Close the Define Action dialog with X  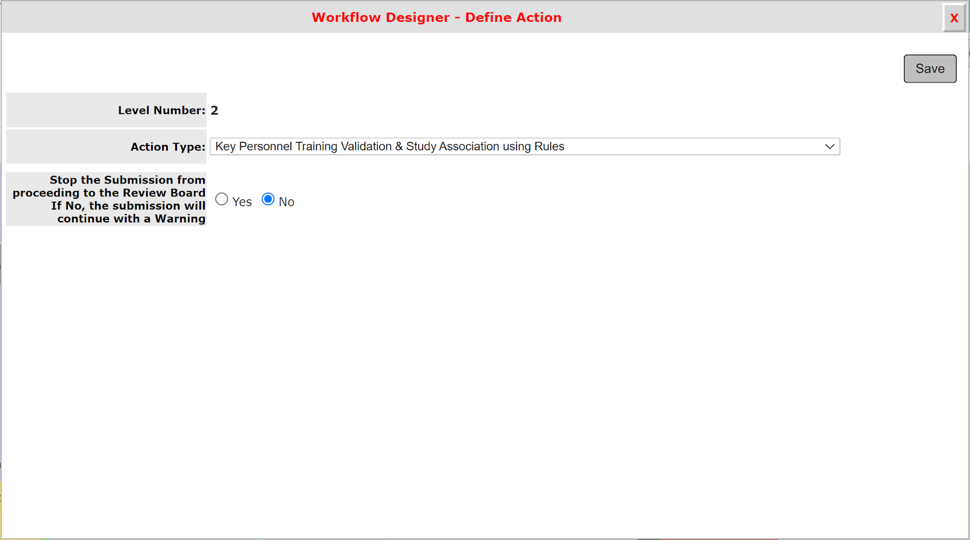click(954, 18)
